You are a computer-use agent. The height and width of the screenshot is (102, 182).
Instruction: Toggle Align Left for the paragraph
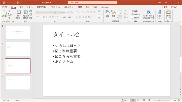(x=77, y=17)
